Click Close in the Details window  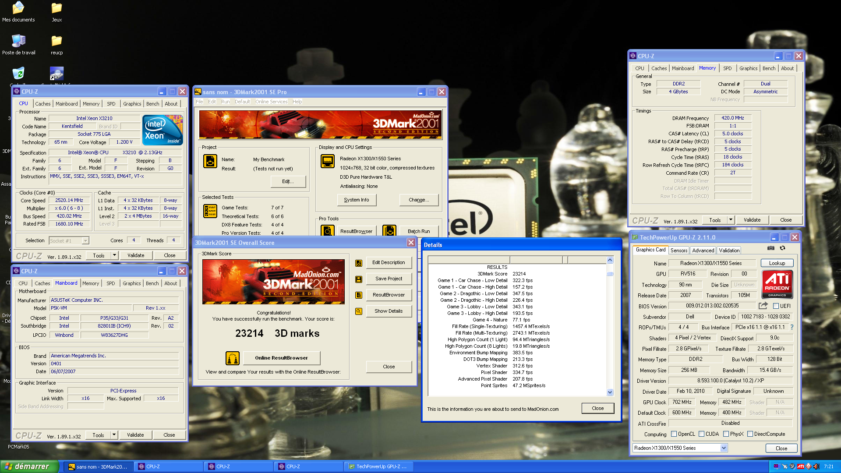(x=597, y=408)
